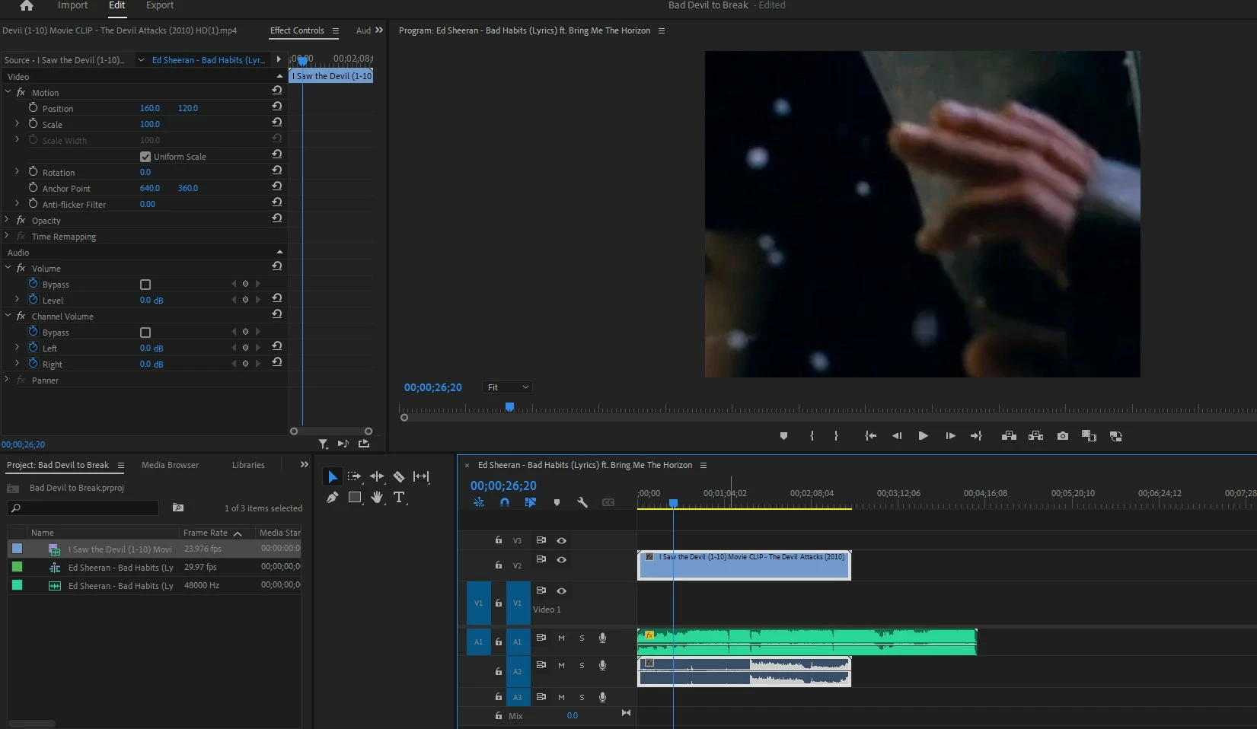
Task: Toggle Position animation stopwatch
Action: [x=33, y=107]
